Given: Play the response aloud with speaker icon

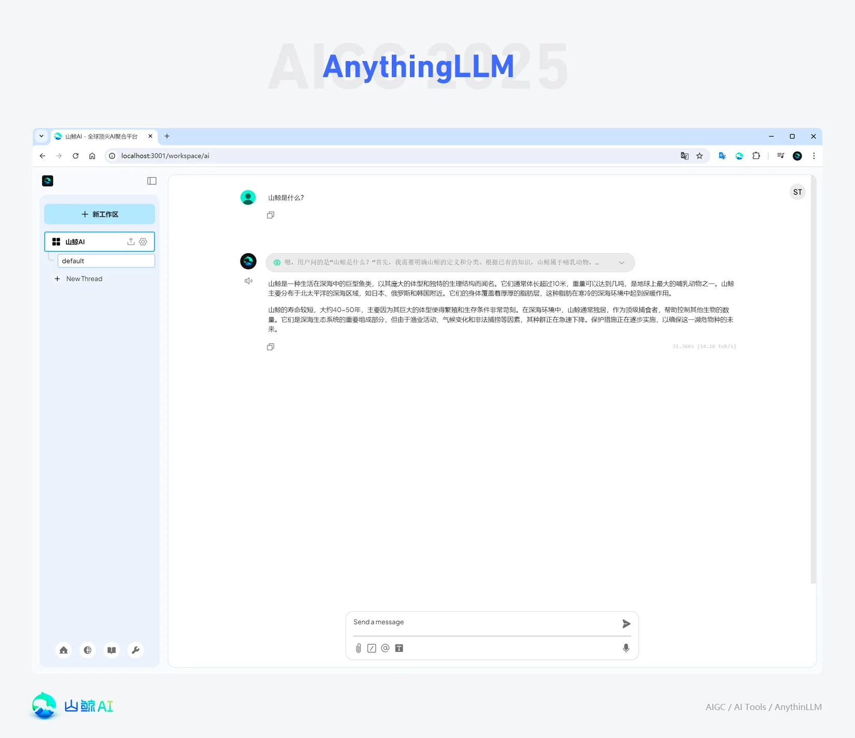Looking at the screenshot, I should [249, 281].
